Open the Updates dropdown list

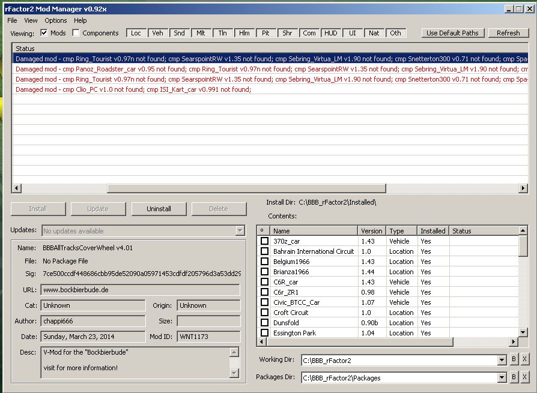click(240, 231)
